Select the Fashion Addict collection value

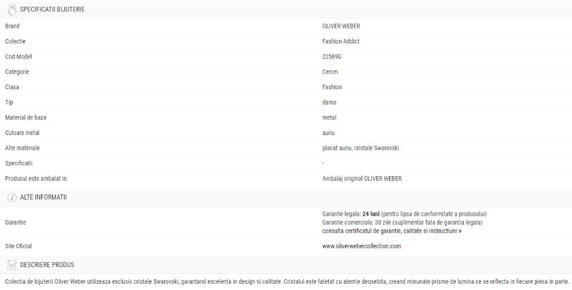tap(341, 41)
